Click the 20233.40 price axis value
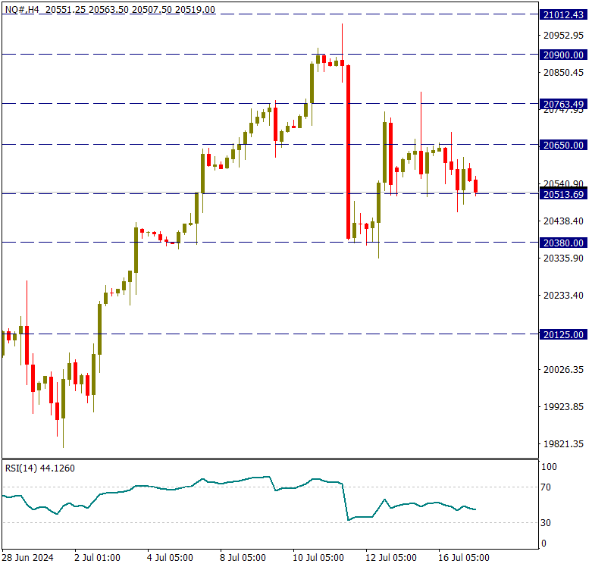Image resolution: width=592 pixels, height=567 pixels. click(x=563, y=295)
